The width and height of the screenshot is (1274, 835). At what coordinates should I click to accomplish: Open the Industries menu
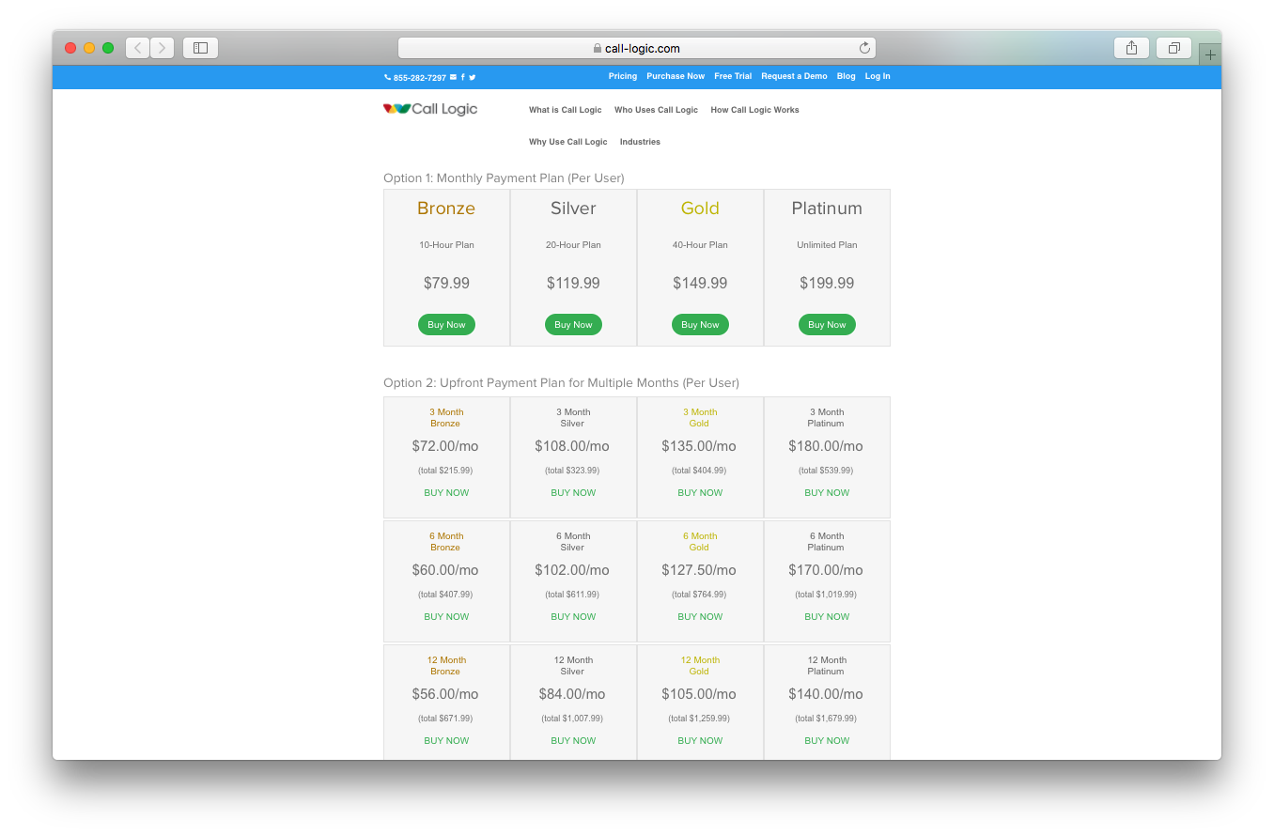640,142
